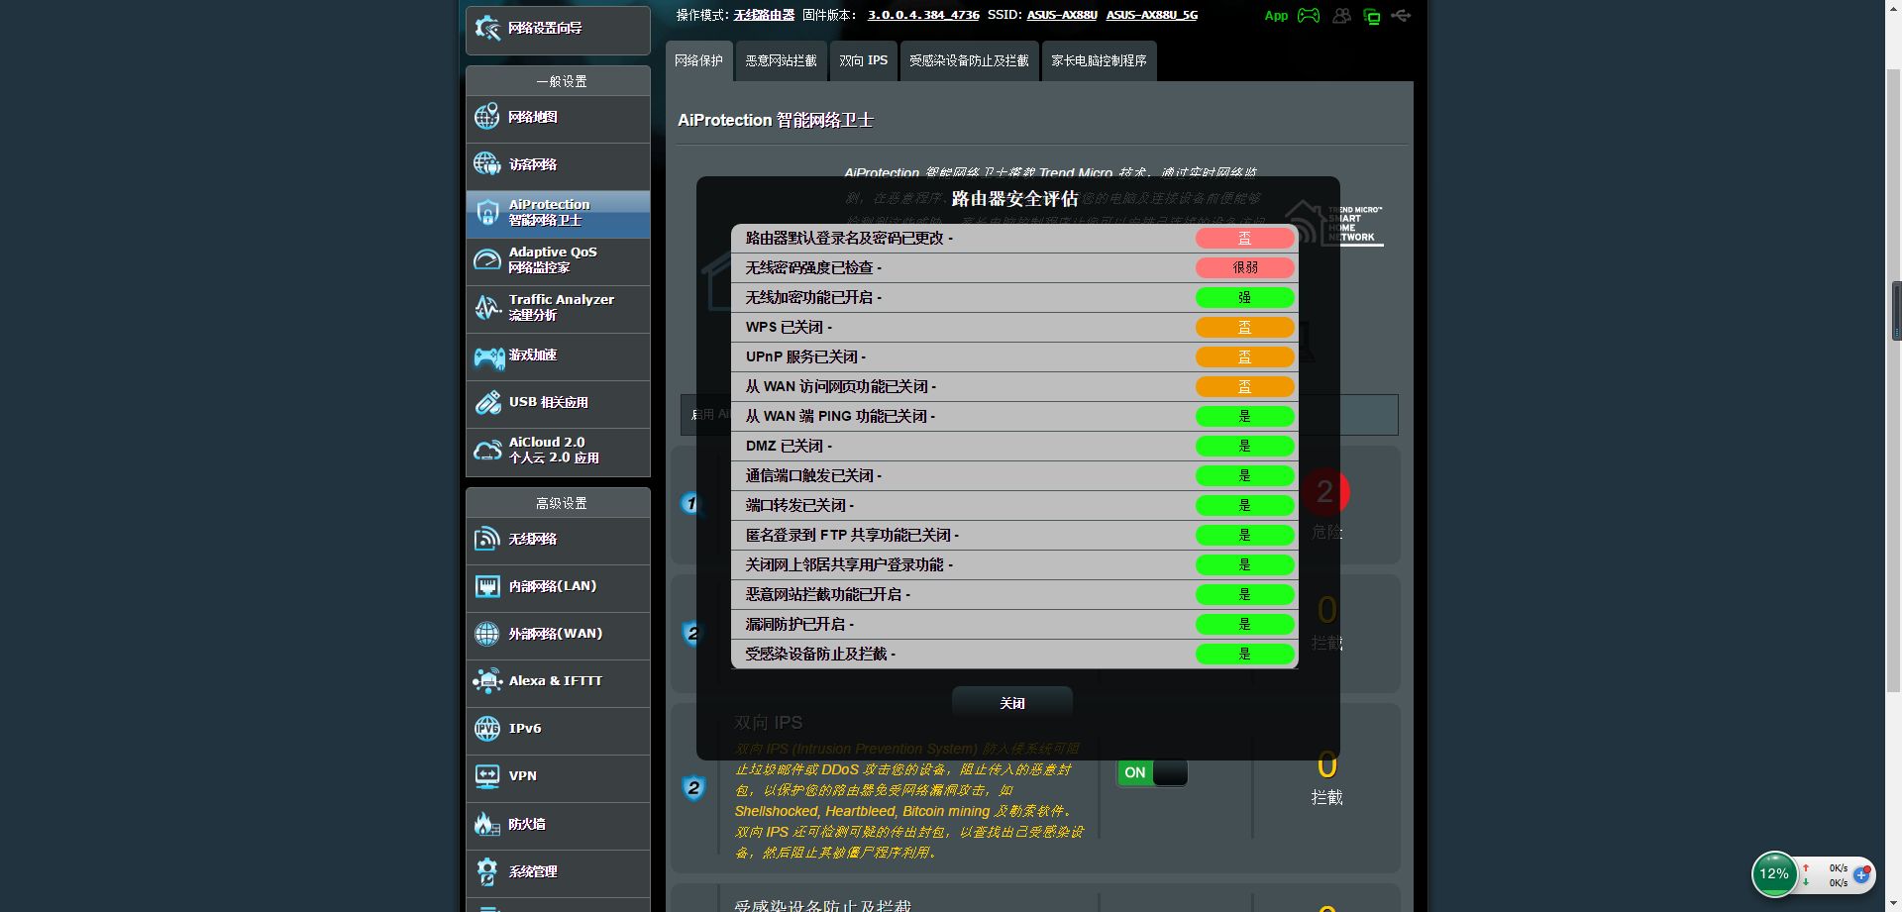Open the Adaptive QoS gauge icon

coord(486,259)
